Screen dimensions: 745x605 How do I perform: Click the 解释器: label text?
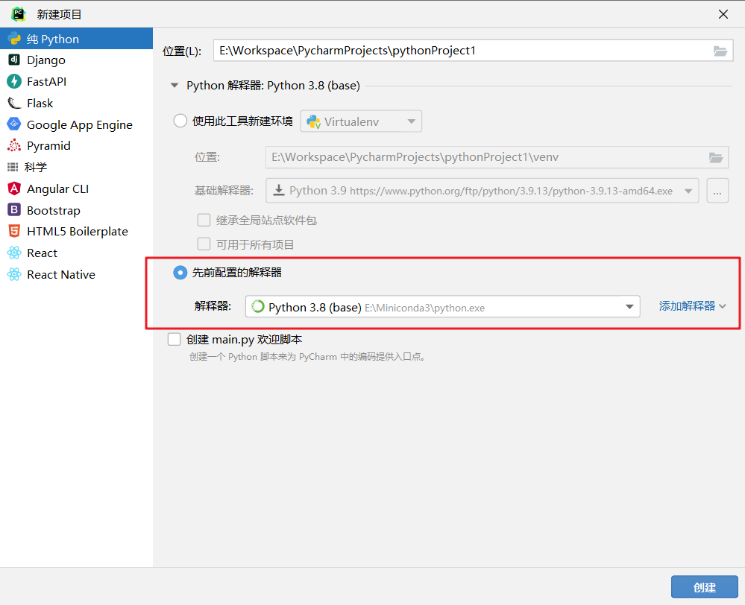click(213, 305)
